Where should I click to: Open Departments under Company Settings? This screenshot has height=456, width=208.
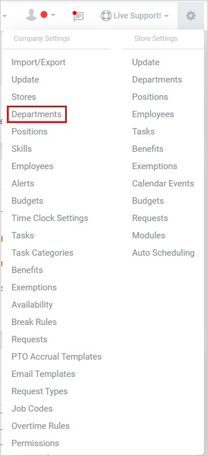(36, 114)
